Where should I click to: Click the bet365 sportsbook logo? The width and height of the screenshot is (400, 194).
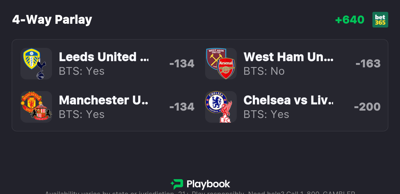380,20
